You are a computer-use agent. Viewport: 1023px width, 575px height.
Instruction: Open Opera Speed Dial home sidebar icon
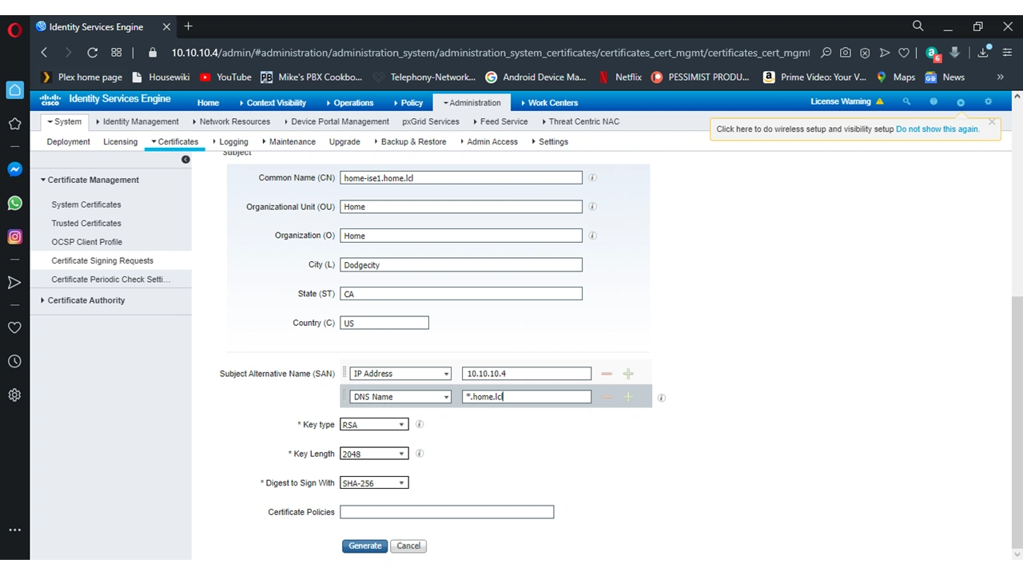tap(14, 90)
